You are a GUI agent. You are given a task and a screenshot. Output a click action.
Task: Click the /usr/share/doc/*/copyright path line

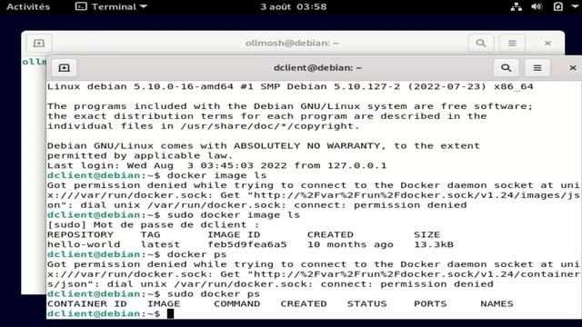click(x=204, y=126)
